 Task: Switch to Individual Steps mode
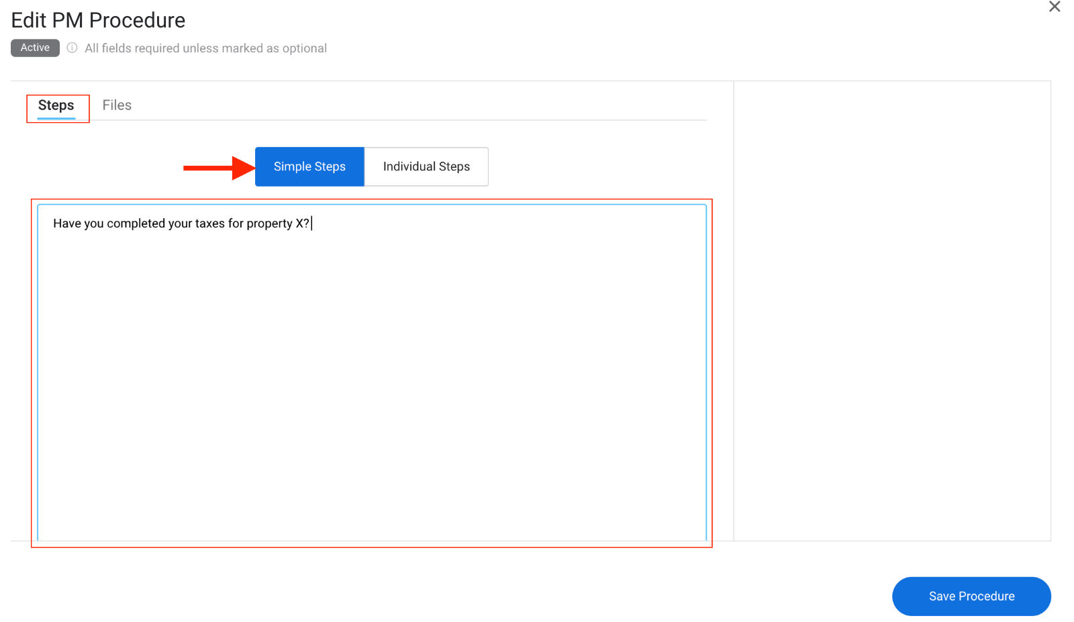pyautogui.click(x=426, y=166)
